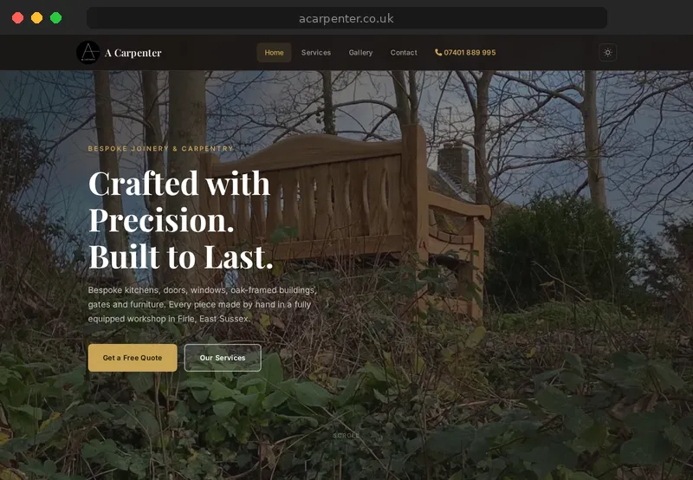Click the bespoke kitchens description paragraph
693x480 pixels.
pos(203,304)
